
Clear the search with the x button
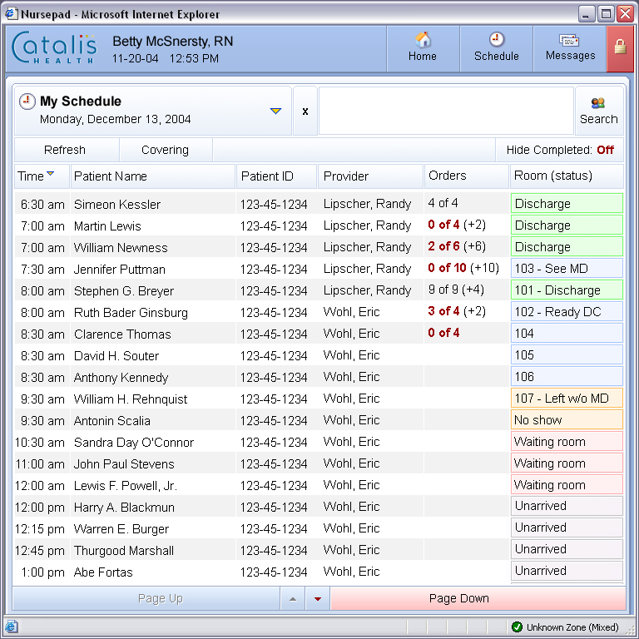pos(305,111)
